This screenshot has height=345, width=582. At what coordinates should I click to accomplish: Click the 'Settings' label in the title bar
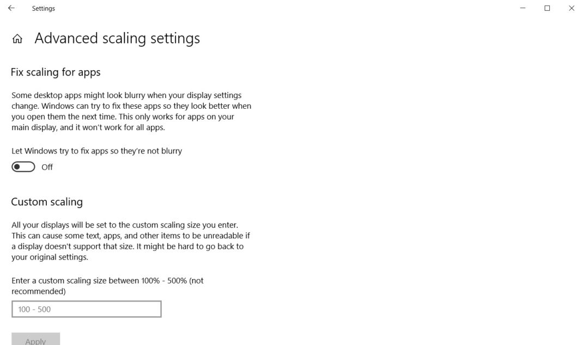tap(44, 8)
